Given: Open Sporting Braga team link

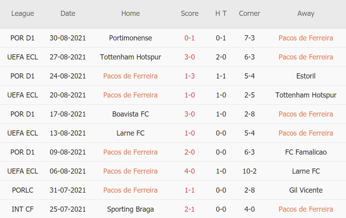Looking at the screenshot, I should pyautogui.click(x=131, y=209).
